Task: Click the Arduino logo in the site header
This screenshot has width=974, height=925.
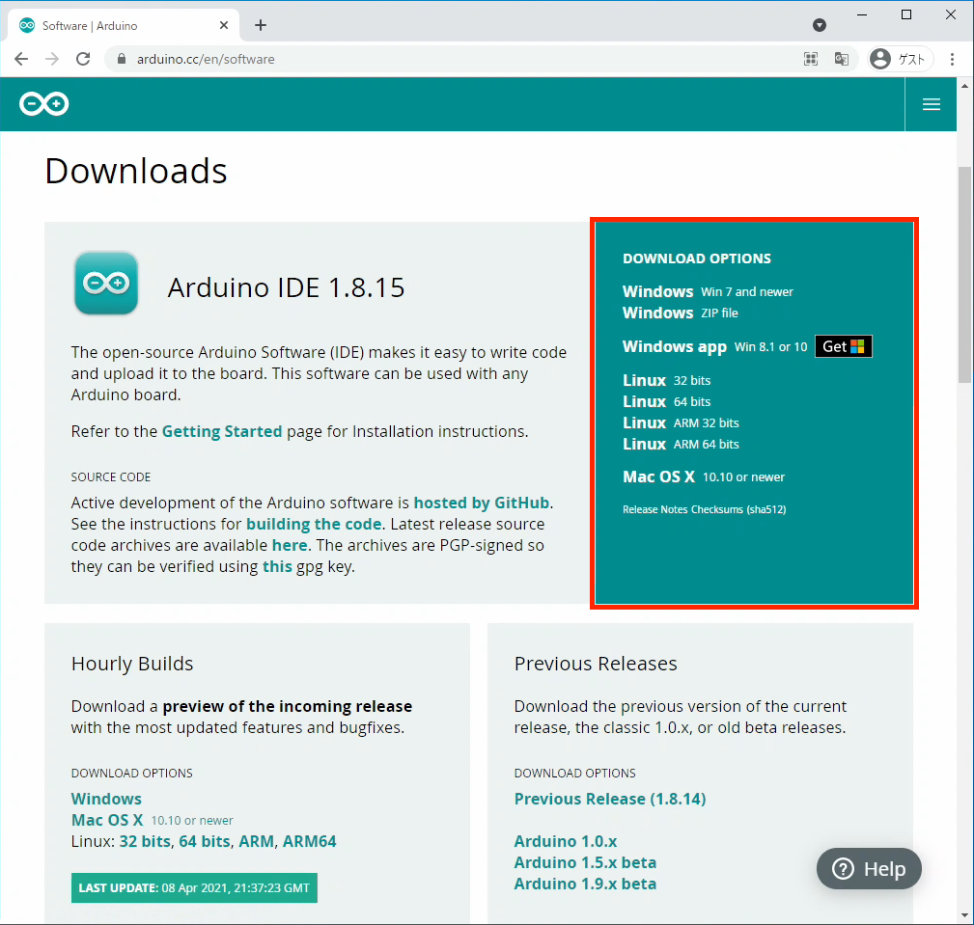Action: coord(43,103)
